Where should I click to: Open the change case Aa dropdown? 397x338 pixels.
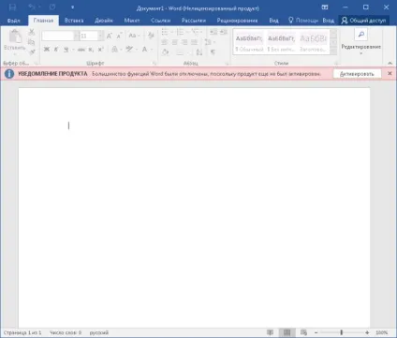coord(134,36)
